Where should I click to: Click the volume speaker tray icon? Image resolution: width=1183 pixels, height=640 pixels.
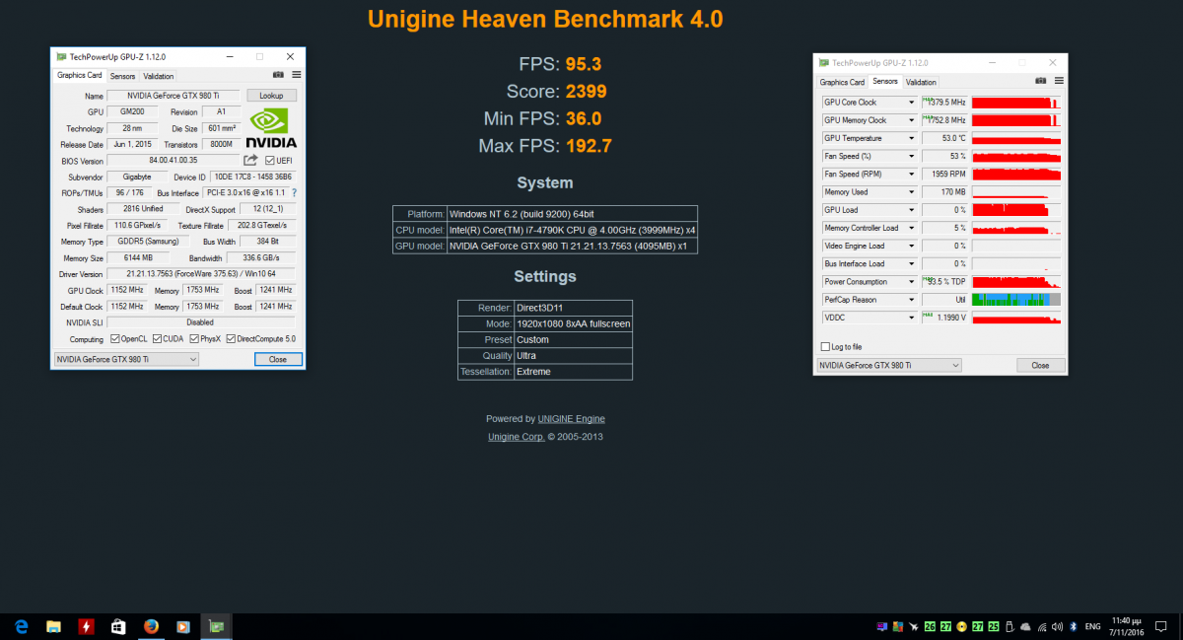(1057, 626)
